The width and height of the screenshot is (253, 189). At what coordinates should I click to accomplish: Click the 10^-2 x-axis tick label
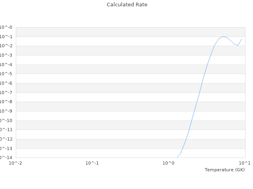coord(16,163)
